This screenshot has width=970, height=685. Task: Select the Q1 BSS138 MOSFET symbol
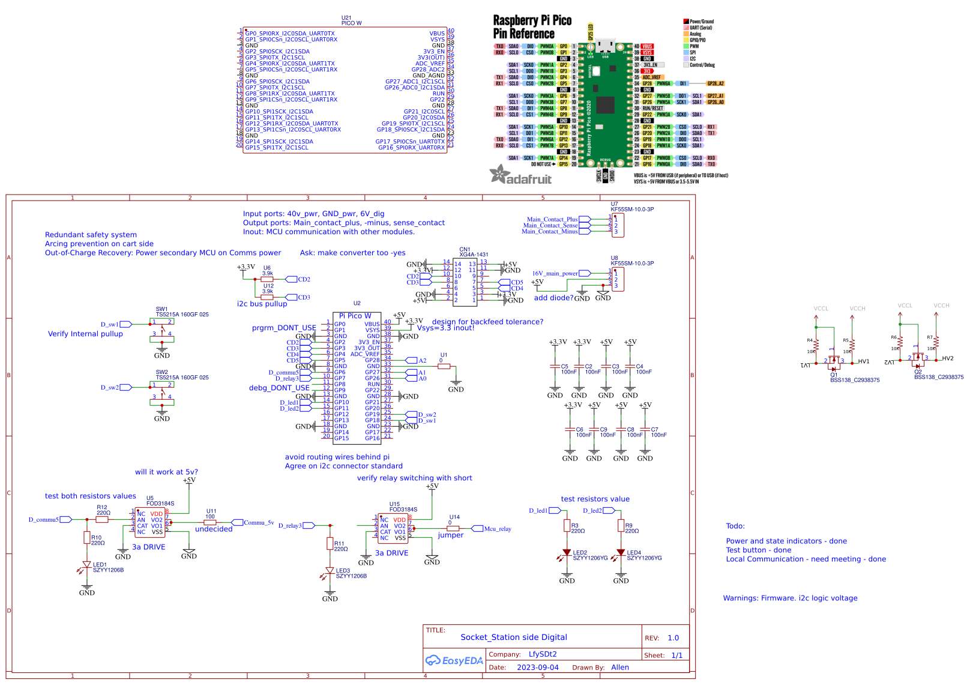834,361
